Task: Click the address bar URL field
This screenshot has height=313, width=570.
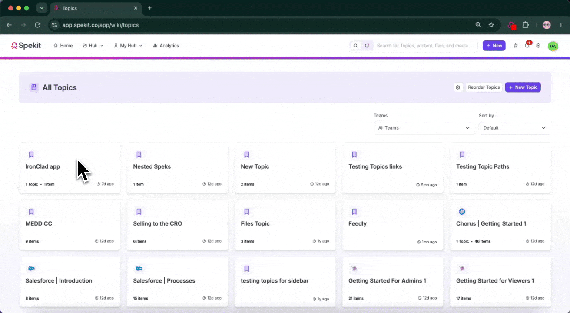Action: 261,25
